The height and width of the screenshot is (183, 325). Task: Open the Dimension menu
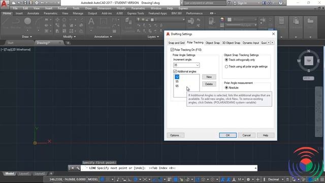104,8
